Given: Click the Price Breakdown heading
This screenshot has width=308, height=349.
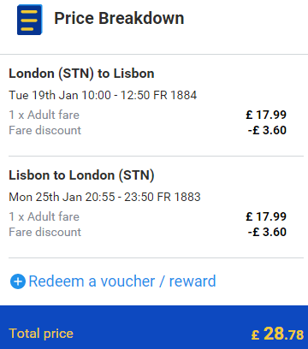Looking at the screenshot, I should pos(119,18).
